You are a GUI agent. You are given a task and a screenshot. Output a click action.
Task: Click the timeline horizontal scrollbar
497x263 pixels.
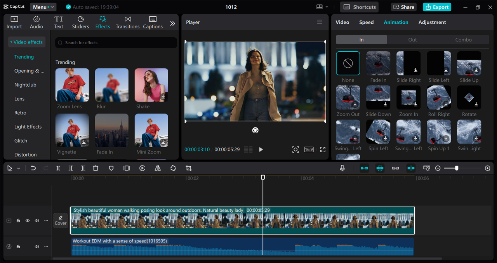pos(247,259)
